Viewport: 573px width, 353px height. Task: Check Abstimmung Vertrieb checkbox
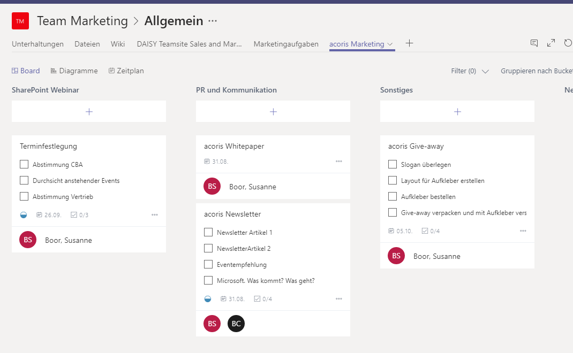click(24, 196)
